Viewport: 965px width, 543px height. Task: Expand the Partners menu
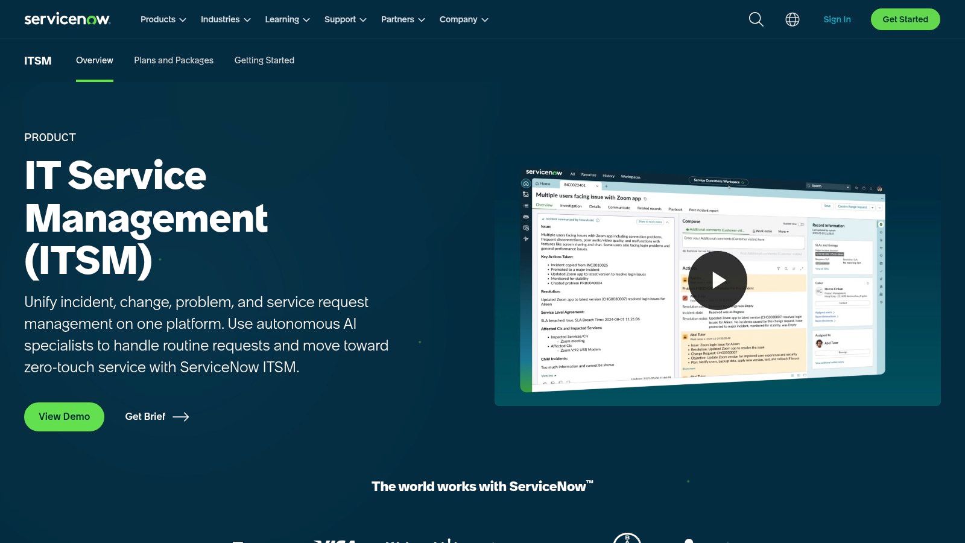point(403,19)
